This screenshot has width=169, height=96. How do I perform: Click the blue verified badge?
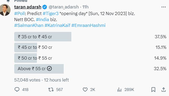45,7
